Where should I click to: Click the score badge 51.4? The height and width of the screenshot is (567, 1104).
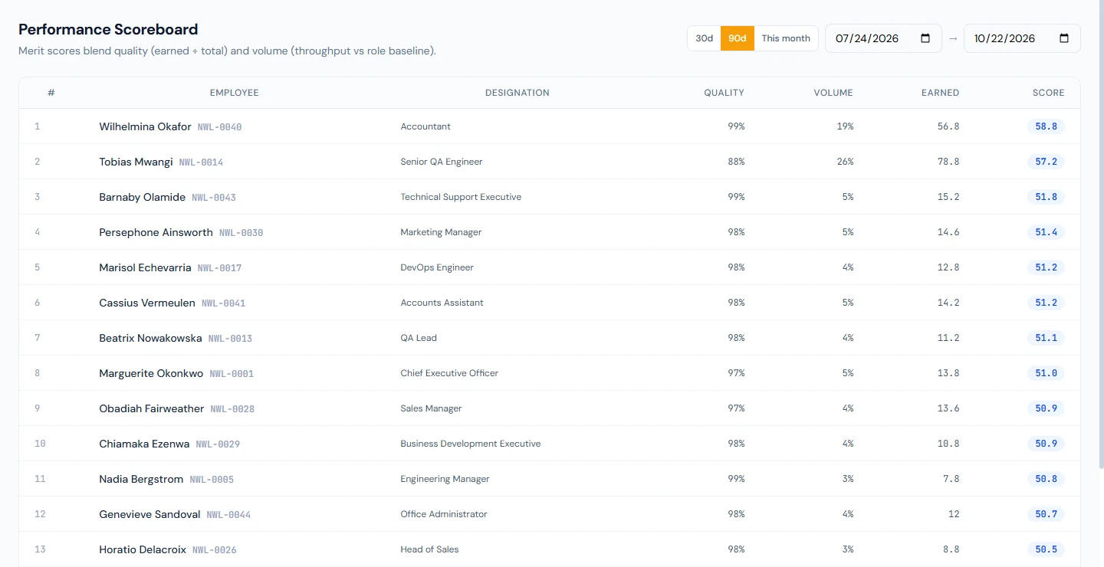1046,232
